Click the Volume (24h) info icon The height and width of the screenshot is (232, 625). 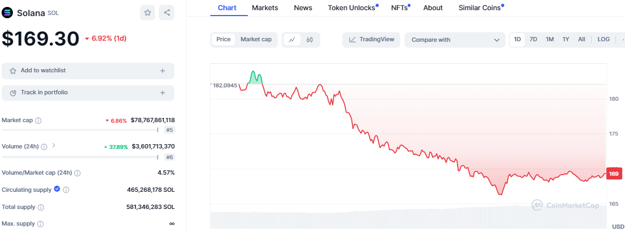click(x=44, y=146)
